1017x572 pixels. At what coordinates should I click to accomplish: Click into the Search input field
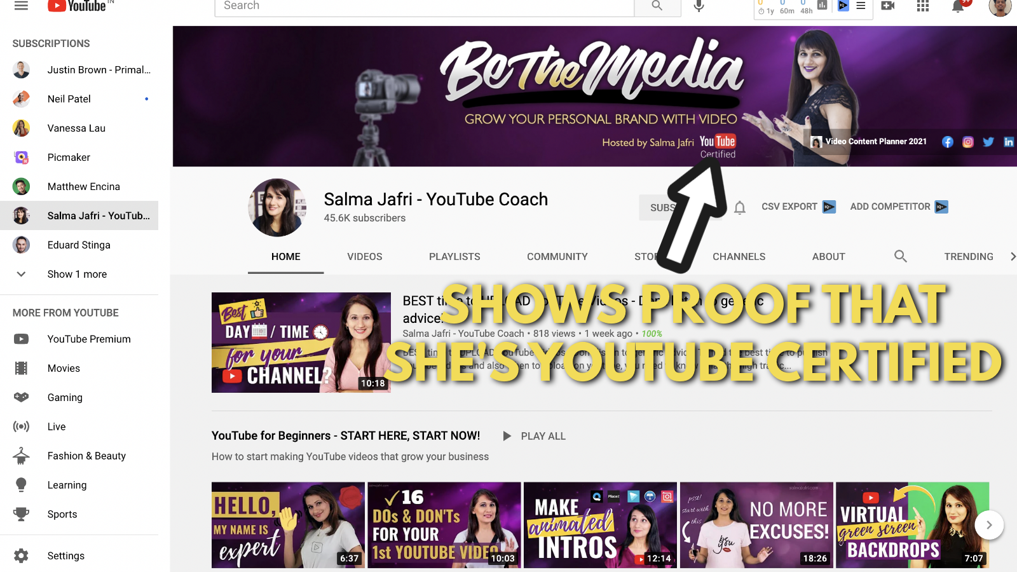point(425,6)
